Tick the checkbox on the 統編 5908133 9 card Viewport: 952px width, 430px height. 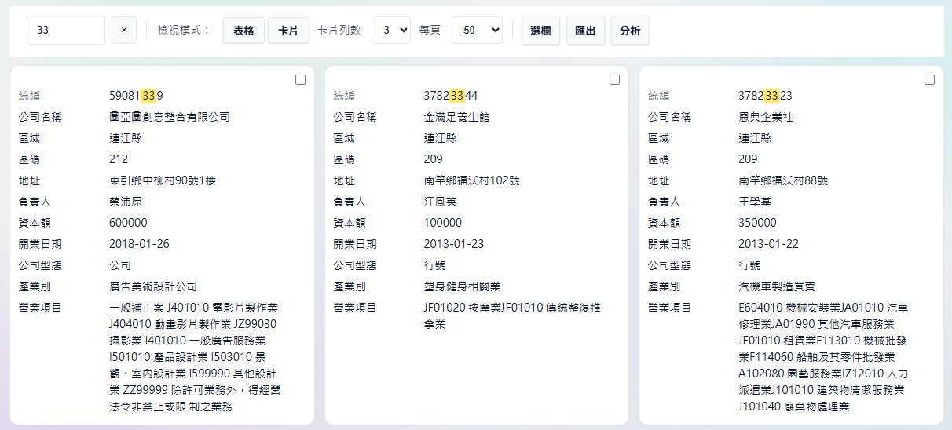point(300,79)
